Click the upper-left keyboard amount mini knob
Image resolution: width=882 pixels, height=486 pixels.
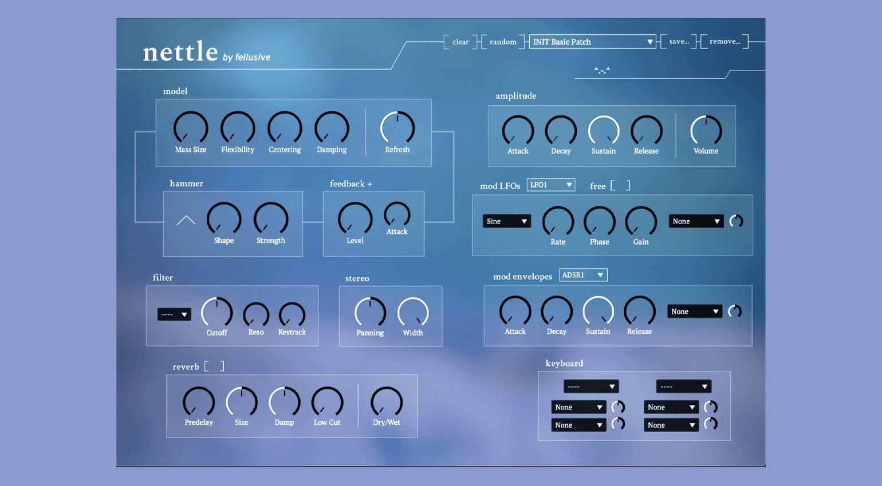click(x=618, y=407)
